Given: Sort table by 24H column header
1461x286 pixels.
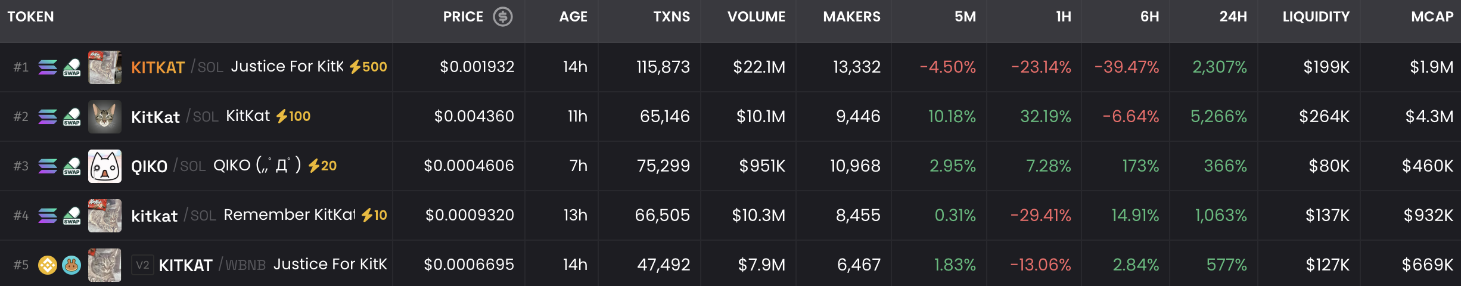Looking at the screenshot, I should click(x=1233, y=17).
